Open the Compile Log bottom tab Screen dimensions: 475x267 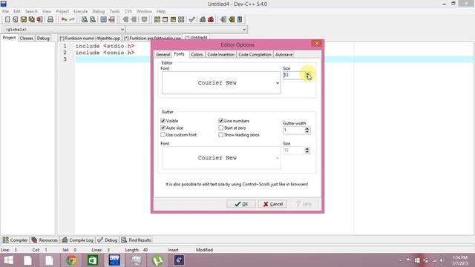click(x=77, y=240)
